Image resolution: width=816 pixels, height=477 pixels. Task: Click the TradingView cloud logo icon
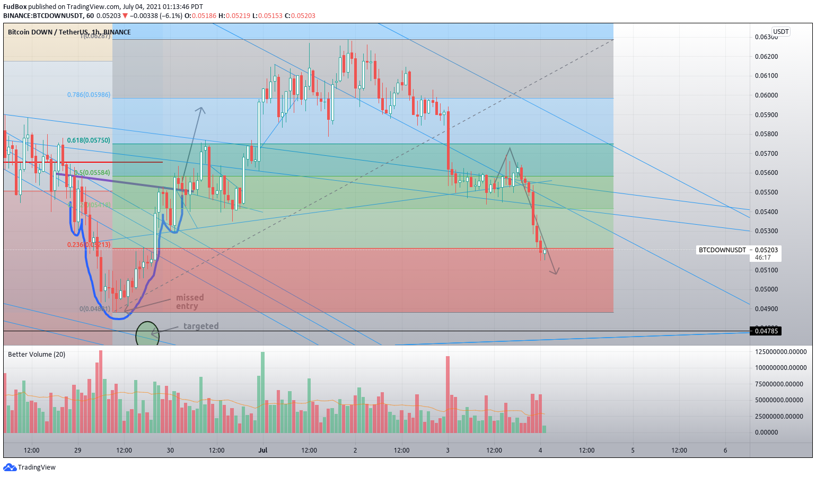10,467
